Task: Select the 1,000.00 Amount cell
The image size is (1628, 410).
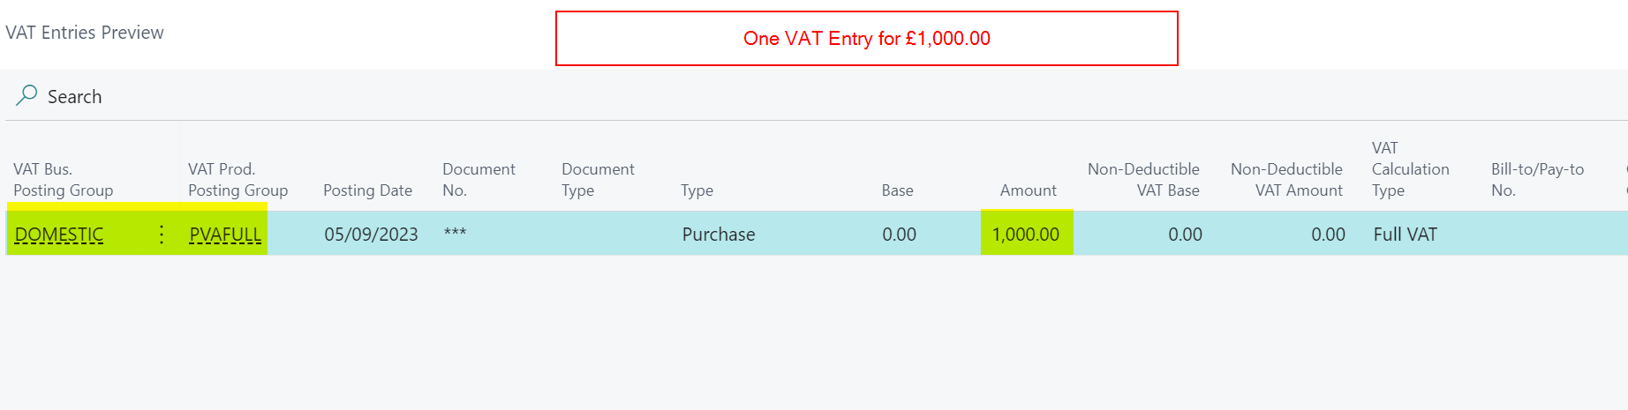Action: pos(1026,235)
